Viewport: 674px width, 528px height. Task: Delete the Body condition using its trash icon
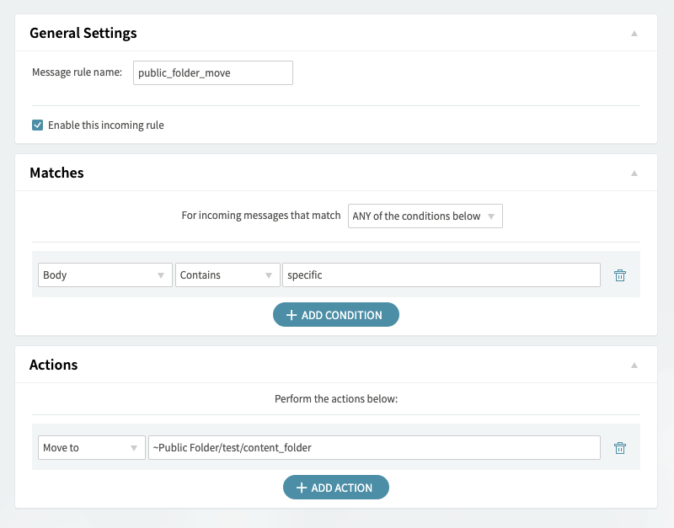(x=620, y=275)
